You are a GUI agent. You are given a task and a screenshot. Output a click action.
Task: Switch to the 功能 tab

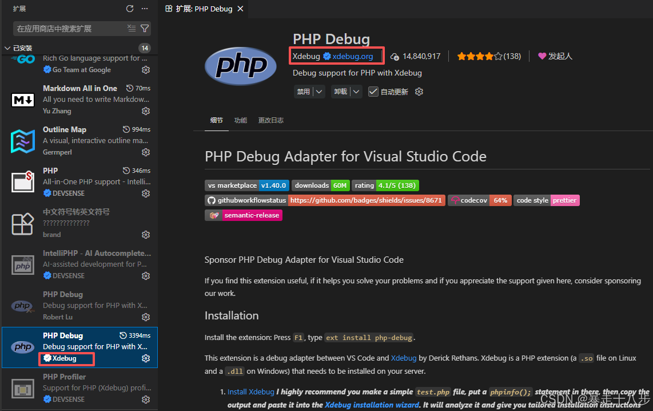[241, 120]
